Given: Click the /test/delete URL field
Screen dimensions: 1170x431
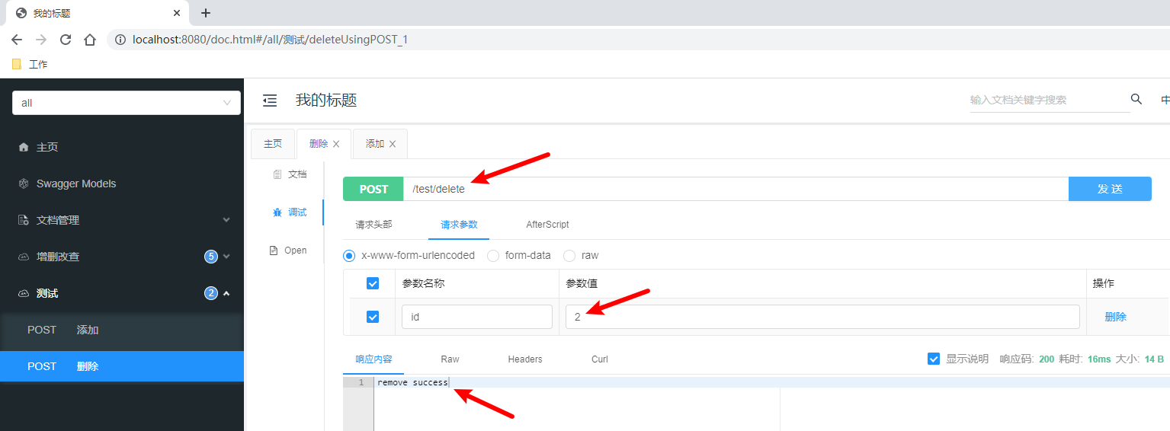Looking at the screenshot, I should click(x=736, y=189).
